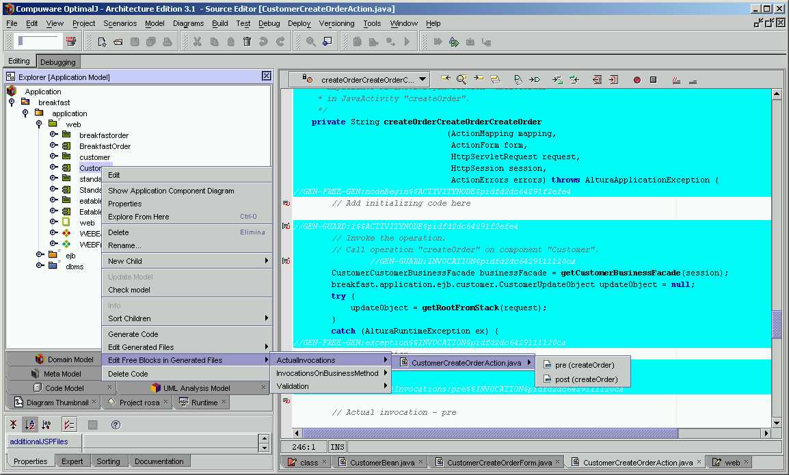The image size is (789, 475).
Task: Switch to the Editing workspace tab
Action: point(19,61)
